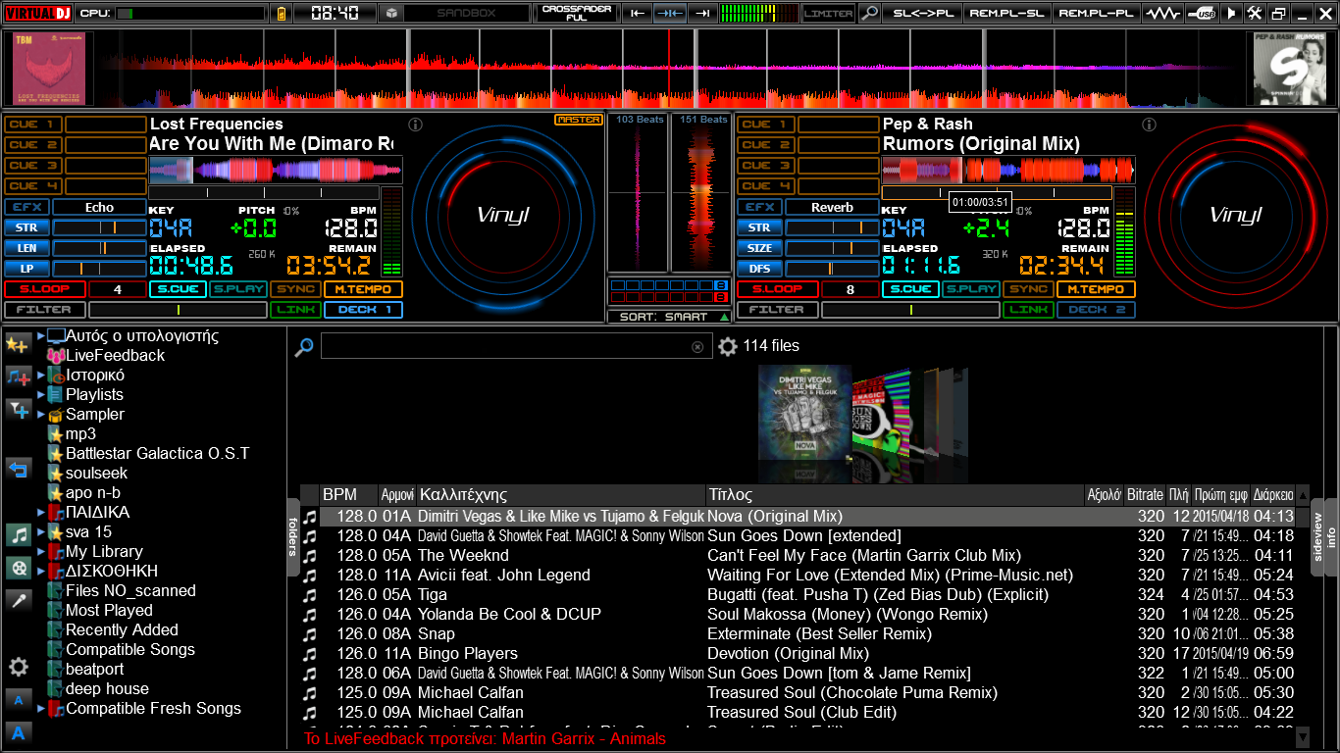Toggle EFX on deck 2

point(759,207)
